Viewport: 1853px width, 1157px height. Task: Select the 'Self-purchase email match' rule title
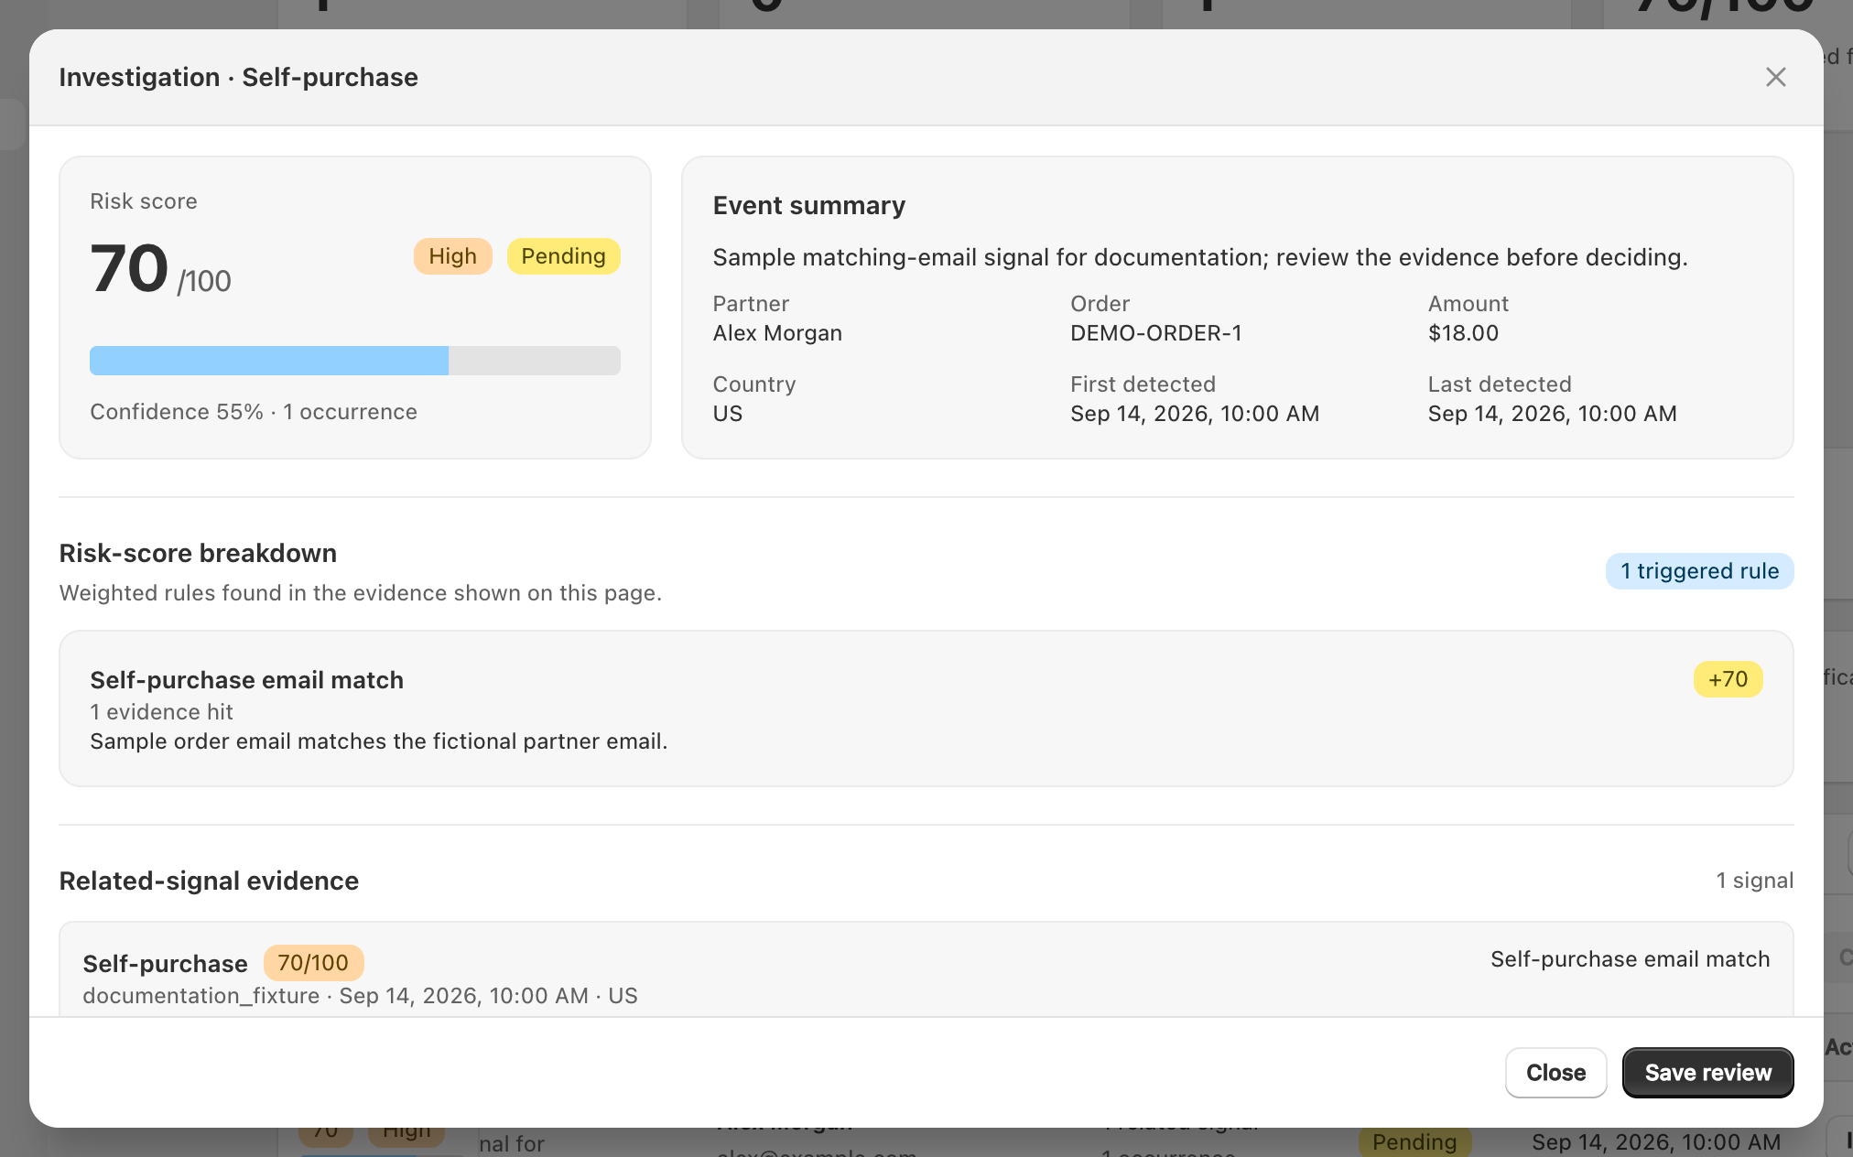pyautogui.click(x=246, y=680)
